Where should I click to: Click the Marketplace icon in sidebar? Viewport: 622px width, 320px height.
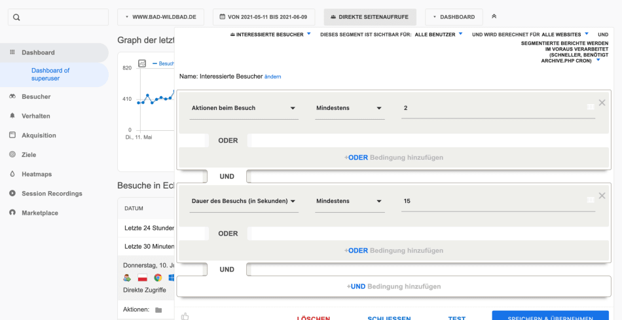pos(12,213)
